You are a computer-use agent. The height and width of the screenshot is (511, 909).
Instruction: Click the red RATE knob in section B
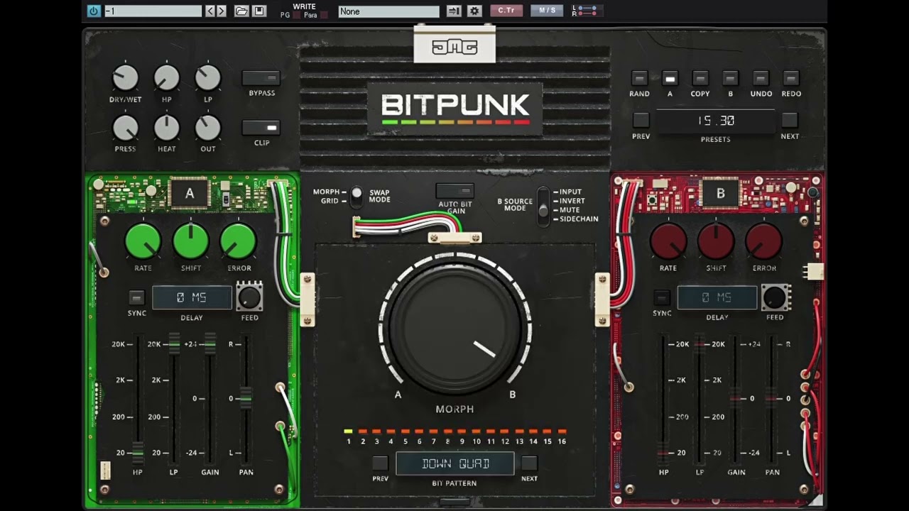tap(668, 241)
